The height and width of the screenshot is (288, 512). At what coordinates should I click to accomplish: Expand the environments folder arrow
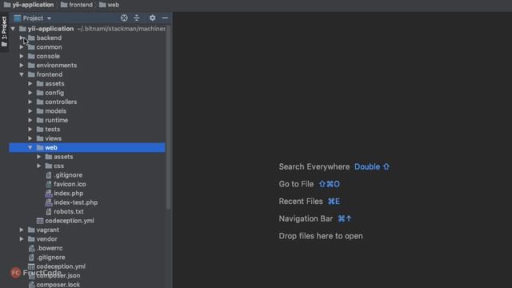22,66
